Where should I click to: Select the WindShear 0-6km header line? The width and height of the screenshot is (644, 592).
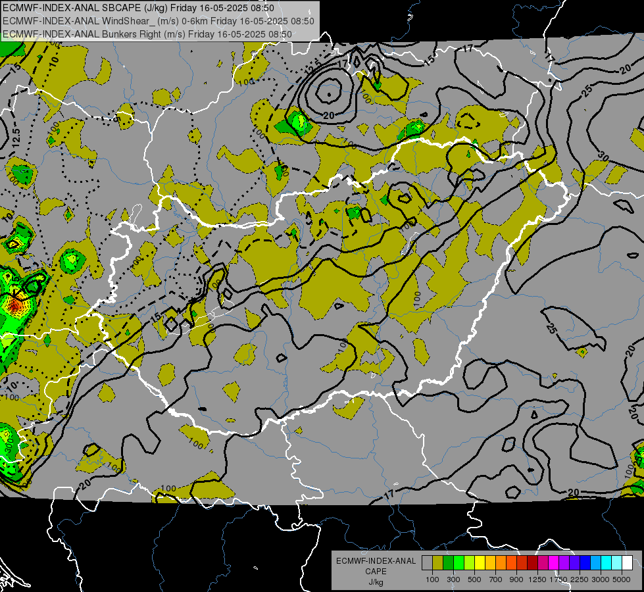(x=158, y=21)
